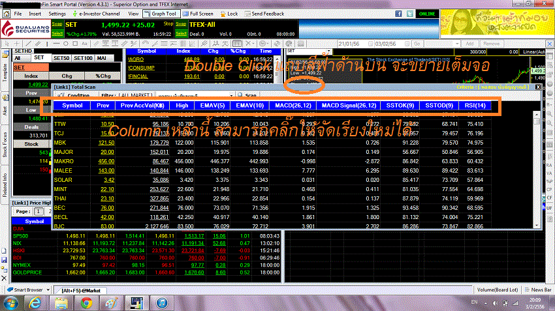Image resolution: width=555 pixels, height=311 pixels.
Task: Open the File menu
Action: tap(18, 14)
